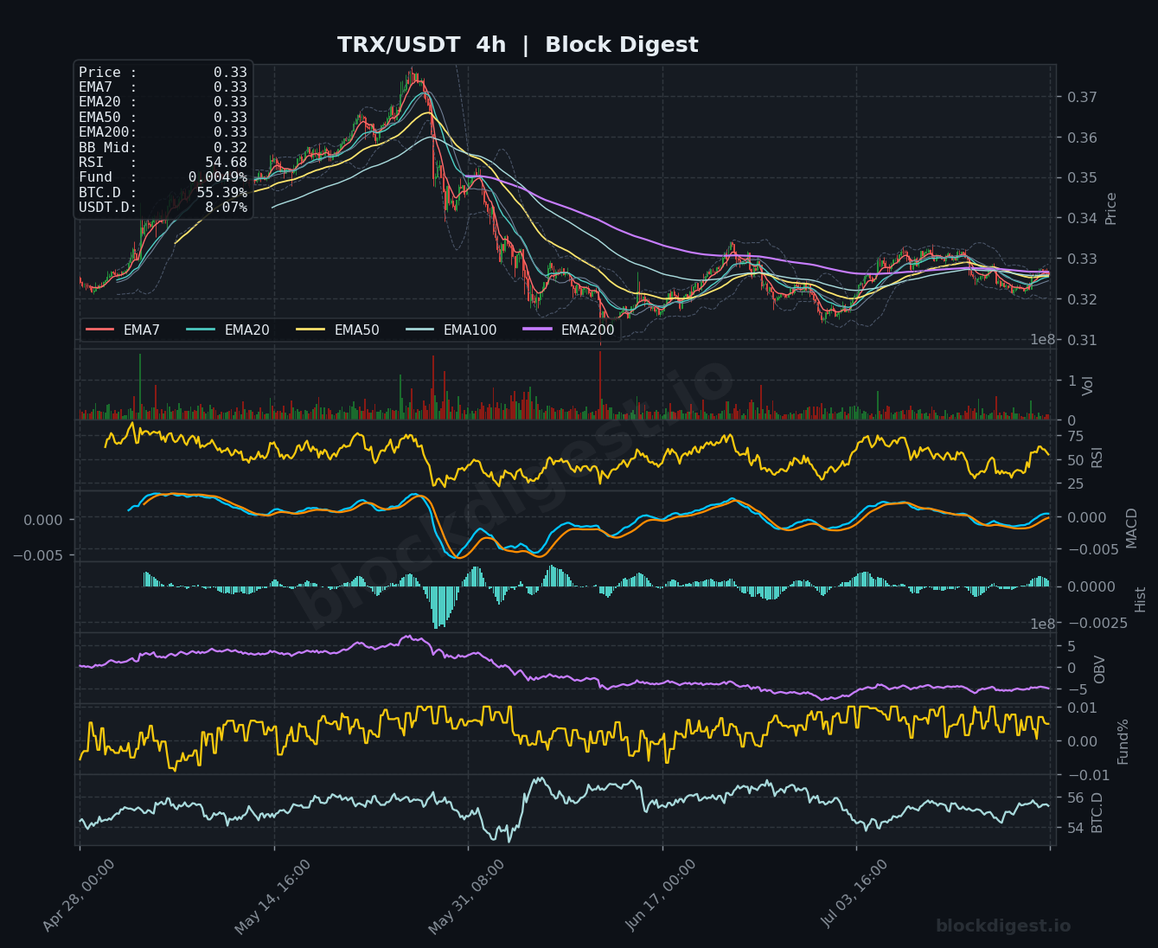Screen dimensions: 1158x948
Task: Click the OBV axis label
Action: pyautogui.click(x=1100, y=669)
